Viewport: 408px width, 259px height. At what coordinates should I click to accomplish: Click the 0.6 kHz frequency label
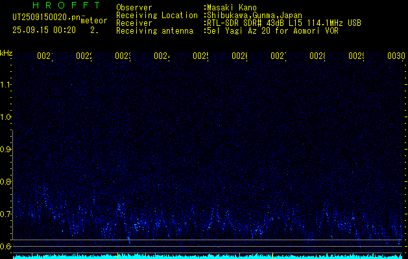[5, 246]
